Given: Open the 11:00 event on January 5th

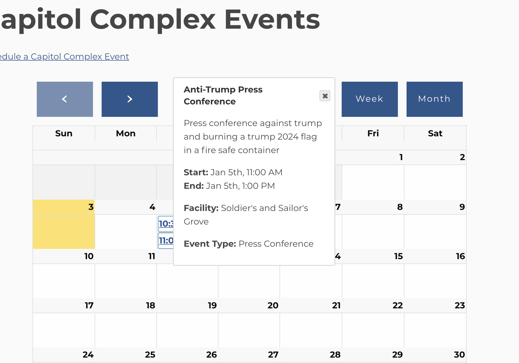Looking at the screenshot, I should click(166, 240).
